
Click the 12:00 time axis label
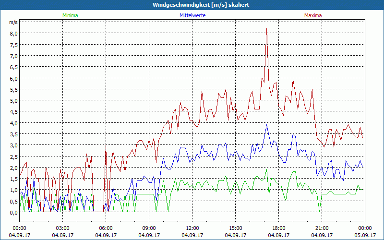click(x=192, y=228)
